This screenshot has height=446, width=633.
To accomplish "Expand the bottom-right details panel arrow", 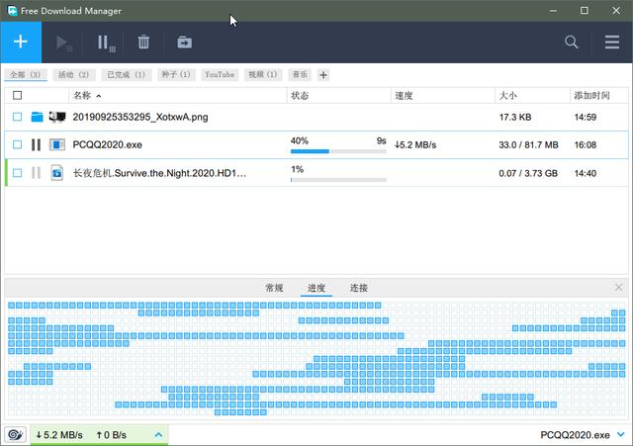I will coord(620,435).
